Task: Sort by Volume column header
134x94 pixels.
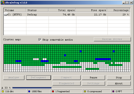Action: 15,10
